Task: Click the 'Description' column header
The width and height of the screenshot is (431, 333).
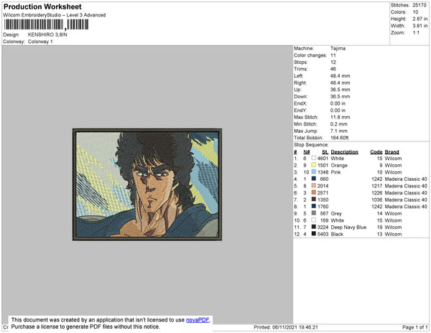Action: [344, 152]
